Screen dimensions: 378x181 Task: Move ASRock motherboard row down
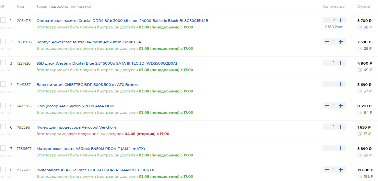9,156
